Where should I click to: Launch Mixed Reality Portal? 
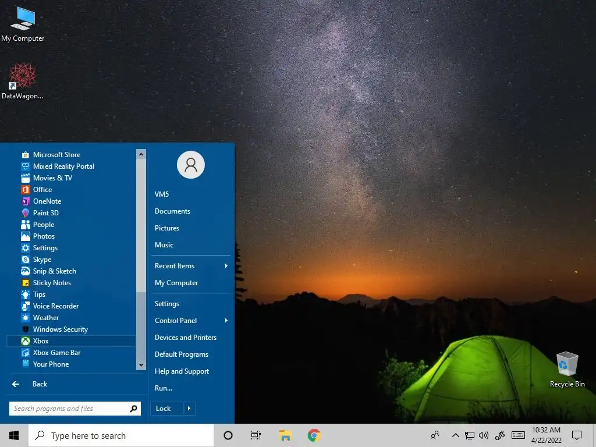[71, 166]
